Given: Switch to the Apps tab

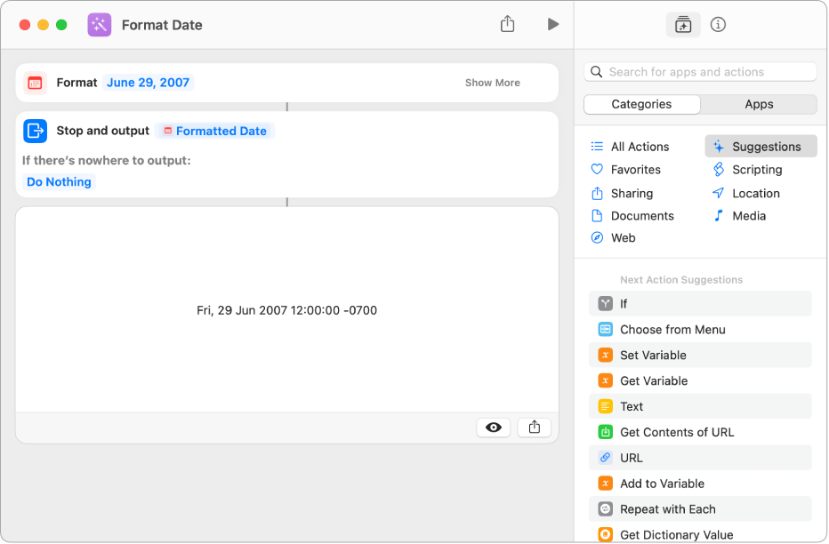Looking at the screenshot, I should point(759,104).
